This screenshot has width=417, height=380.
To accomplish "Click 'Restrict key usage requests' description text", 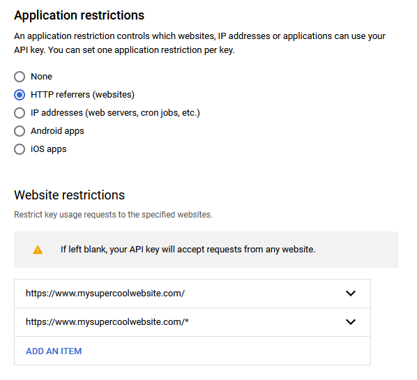I will [113, 215].
